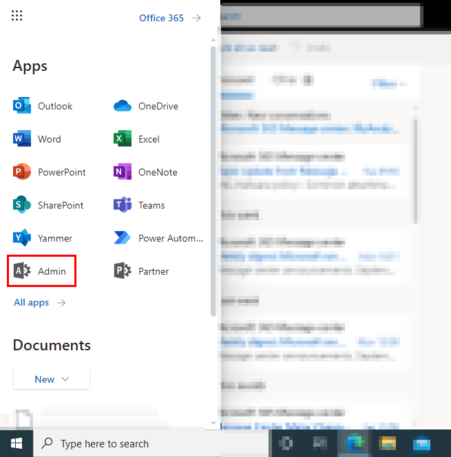
Task: Launch the Excel app
Action: tap(137, 139)
